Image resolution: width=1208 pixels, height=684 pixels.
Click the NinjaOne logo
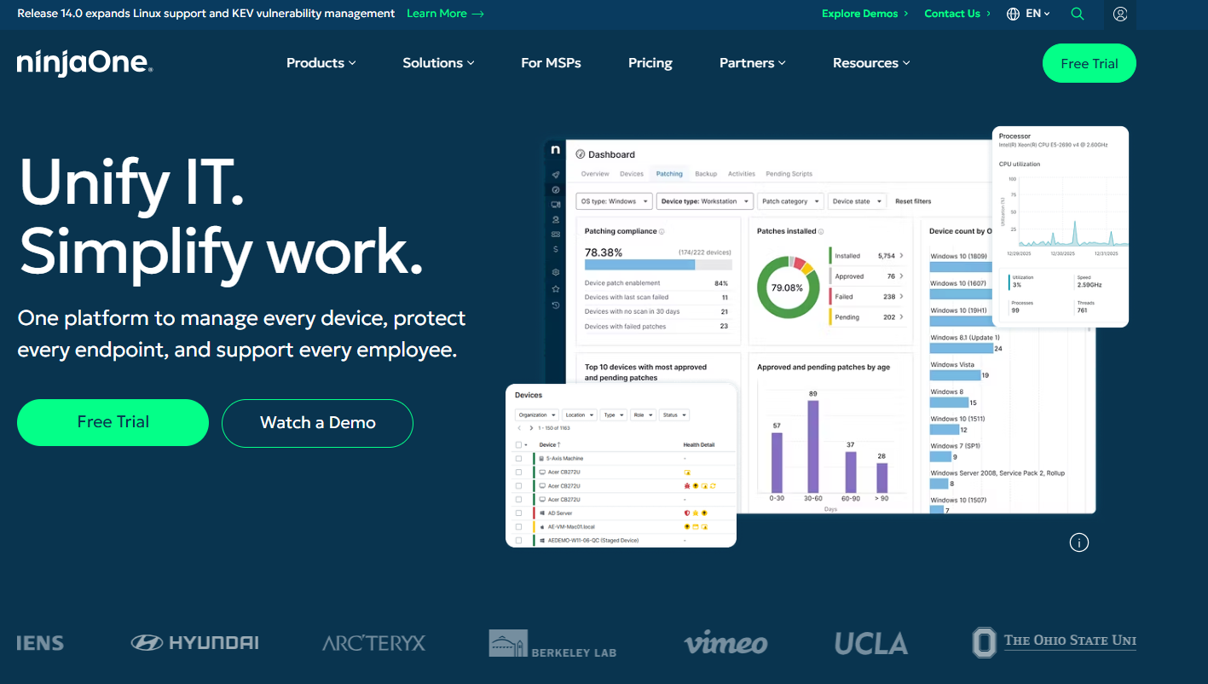coord(84,63)
